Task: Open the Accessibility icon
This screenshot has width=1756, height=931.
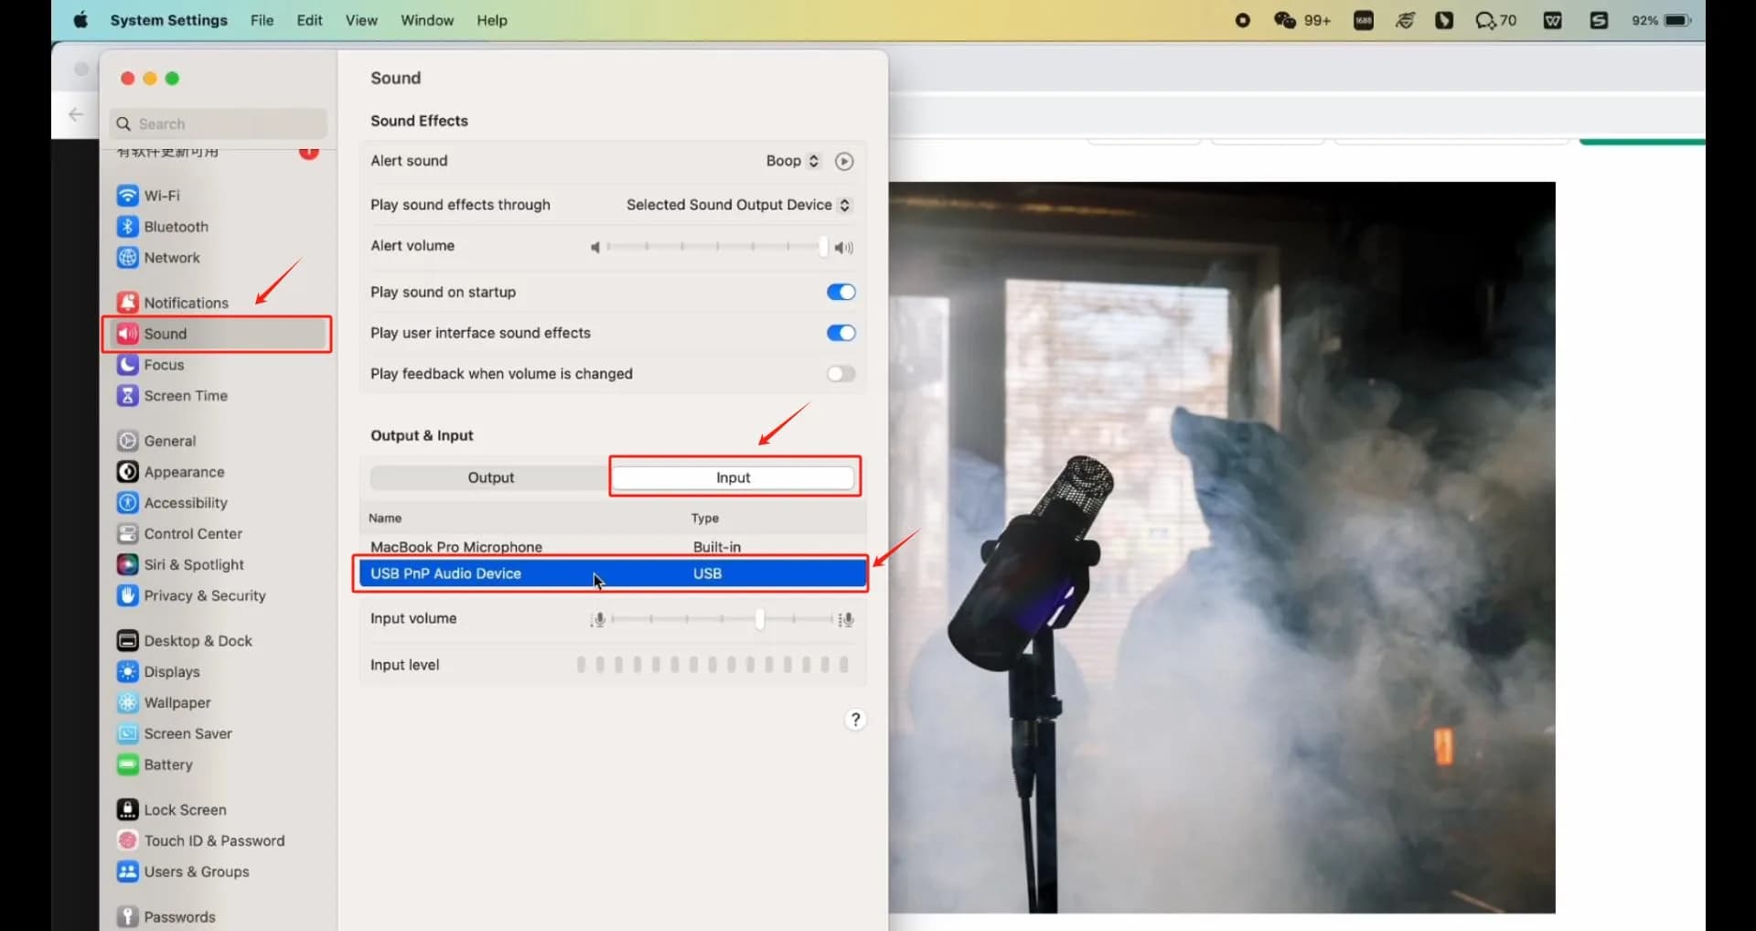Action: (128, 503)
